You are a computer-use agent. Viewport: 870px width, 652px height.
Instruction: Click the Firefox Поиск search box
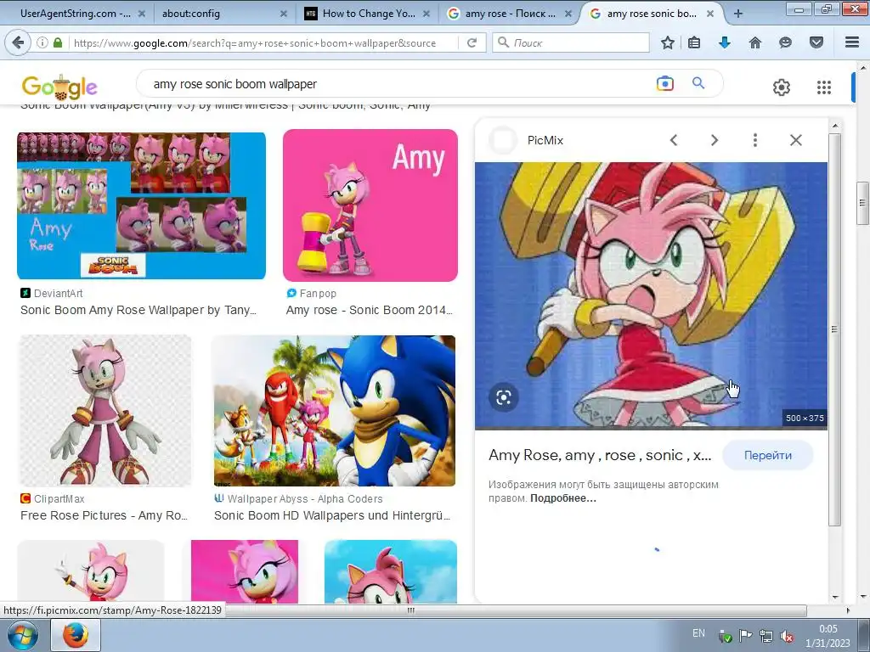[x=570, y=42]
